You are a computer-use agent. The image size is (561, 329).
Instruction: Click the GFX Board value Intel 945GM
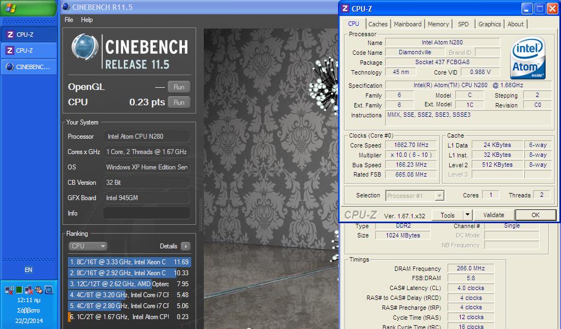(x=146, y=197)
